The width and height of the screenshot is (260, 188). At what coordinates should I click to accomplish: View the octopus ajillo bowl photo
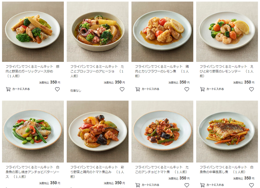point(97,32)
